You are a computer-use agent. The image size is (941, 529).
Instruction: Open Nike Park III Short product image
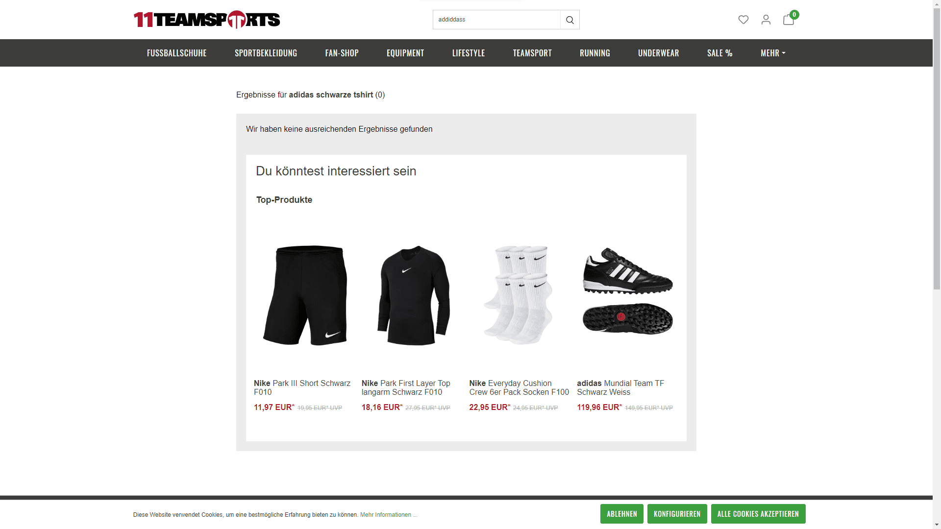coord(305,295)
